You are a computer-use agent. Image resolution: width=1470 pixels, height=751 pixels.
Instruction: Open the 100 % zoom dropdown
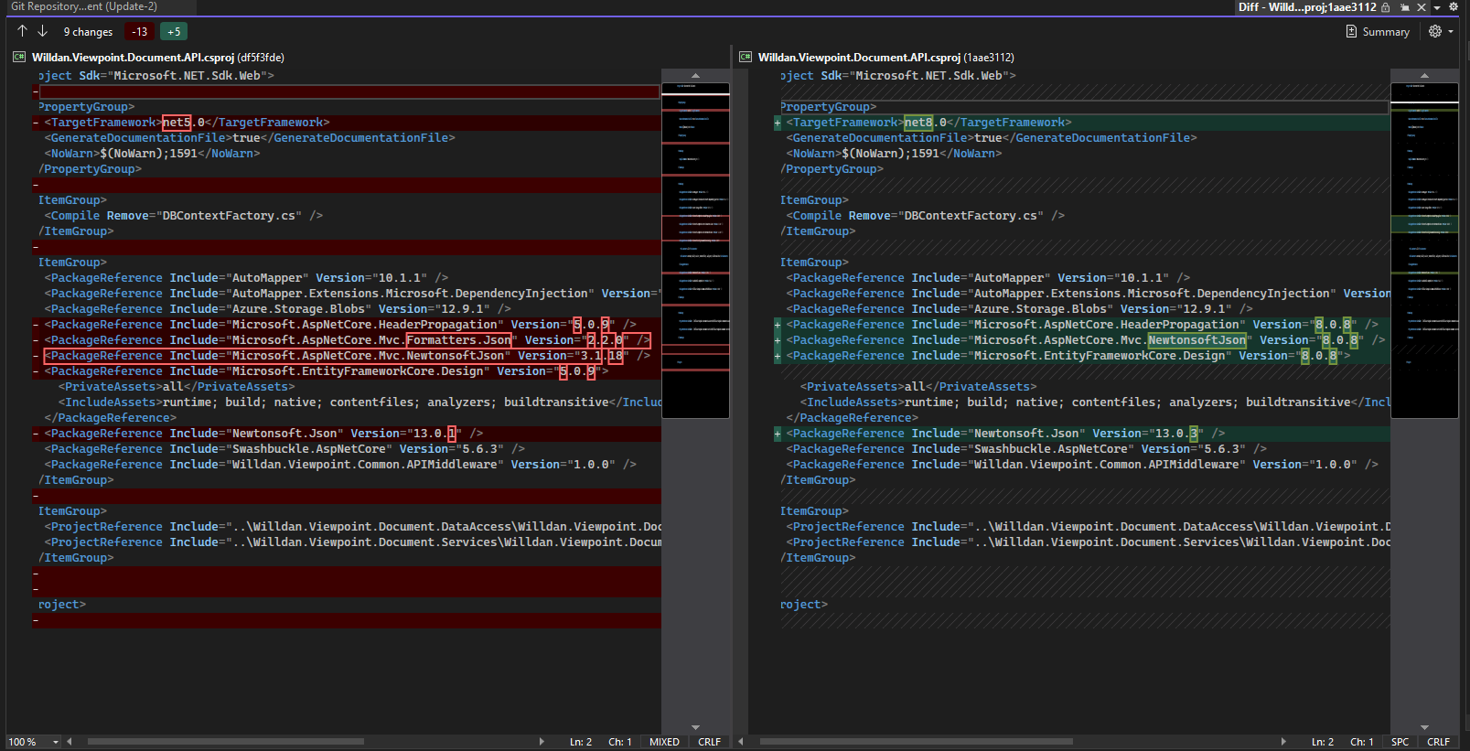(55, 742)
